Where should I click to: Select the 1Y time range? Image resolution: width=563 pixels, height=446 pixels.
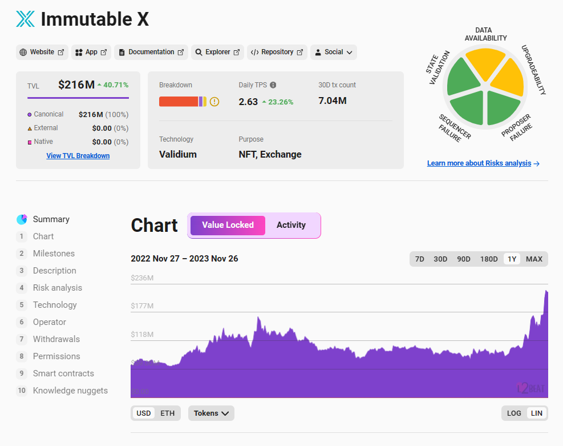click(x=512, y=259)
